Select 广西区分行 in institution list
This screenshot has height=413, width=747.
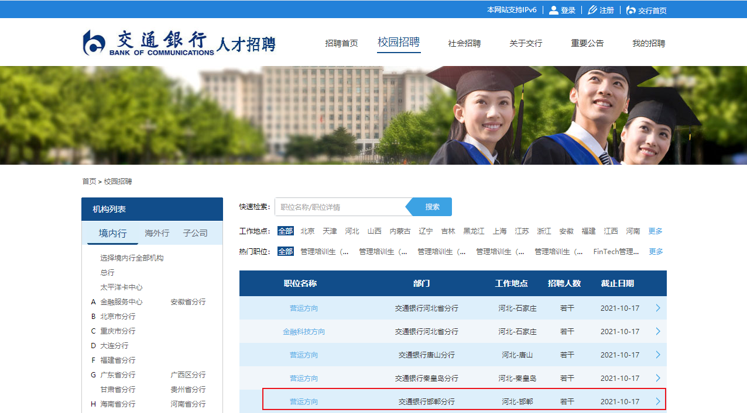188,375
